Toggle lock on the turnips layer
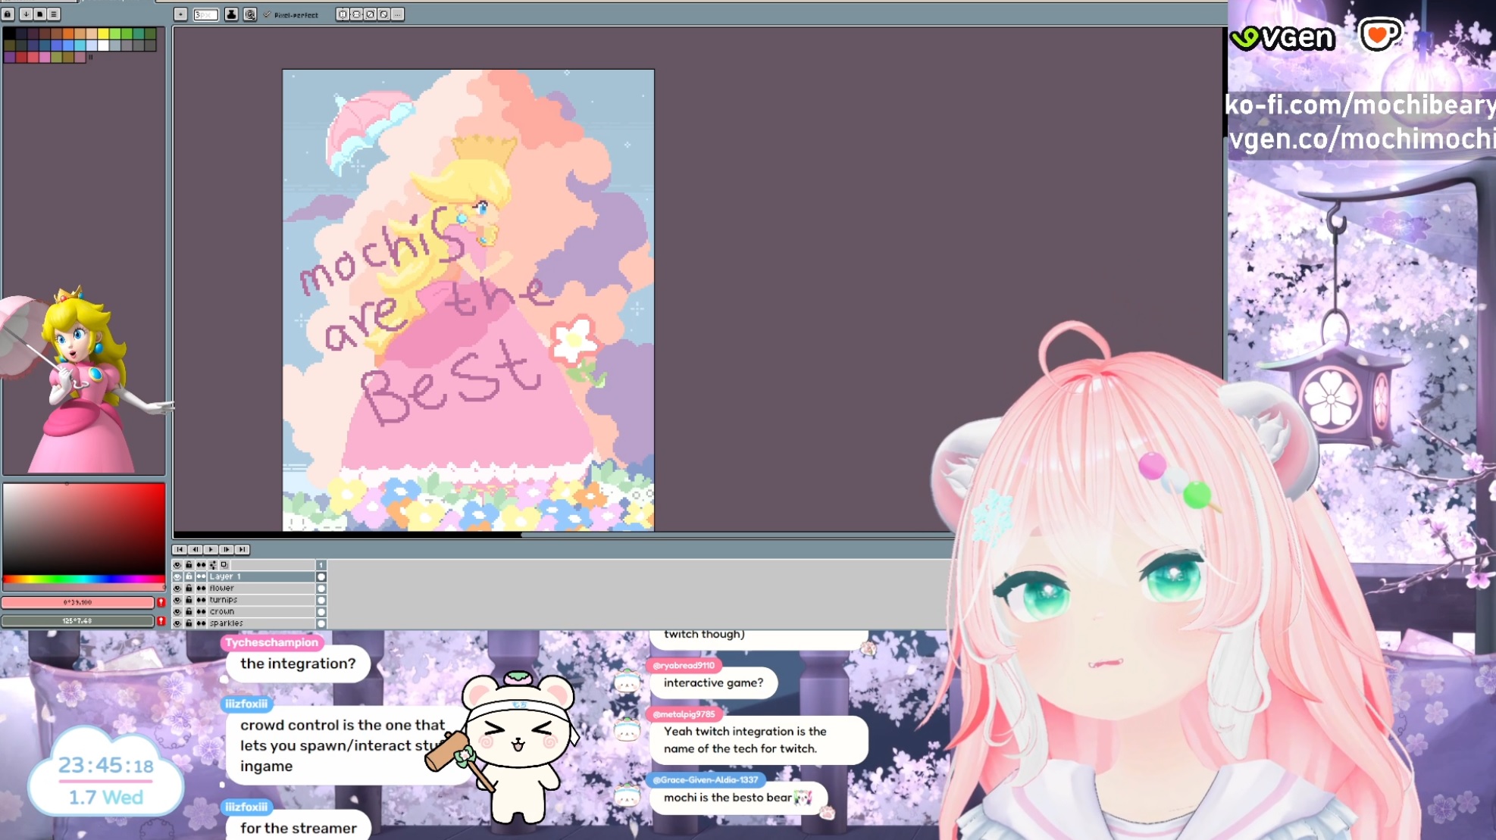 coord(189,600)
